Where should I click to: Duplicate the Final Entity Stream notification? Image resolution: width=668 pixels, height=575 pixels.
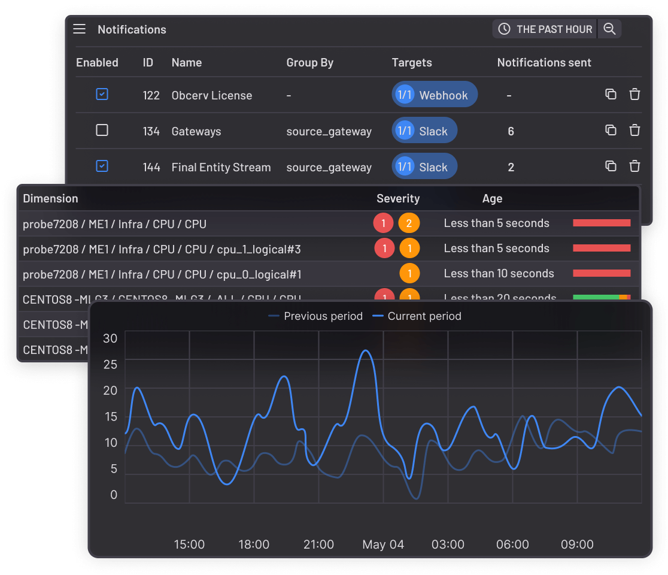[611, 167]
